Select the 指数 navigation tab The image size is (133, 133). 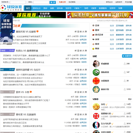52,8
